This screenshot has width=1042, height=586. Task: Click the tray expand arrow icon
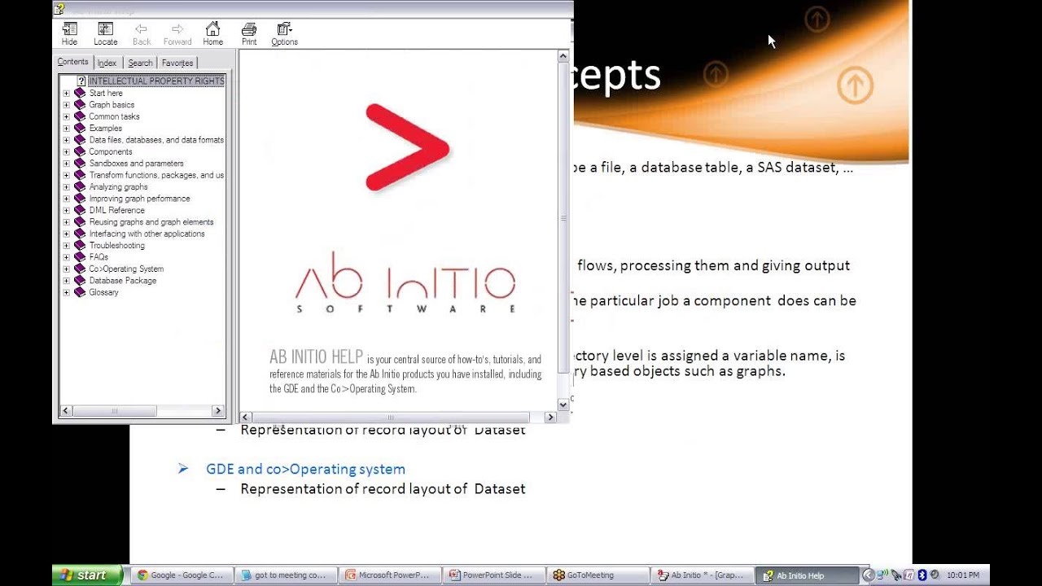click(x=868, y=575)
